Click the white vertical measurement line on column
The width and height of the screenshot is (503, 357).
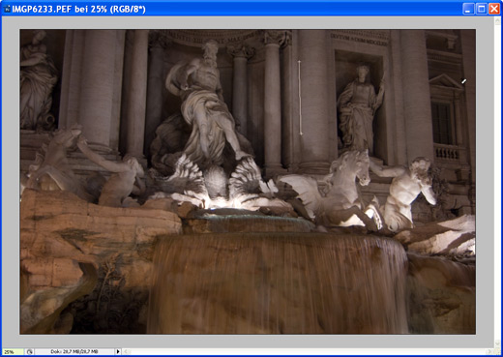tap(300, 98)
